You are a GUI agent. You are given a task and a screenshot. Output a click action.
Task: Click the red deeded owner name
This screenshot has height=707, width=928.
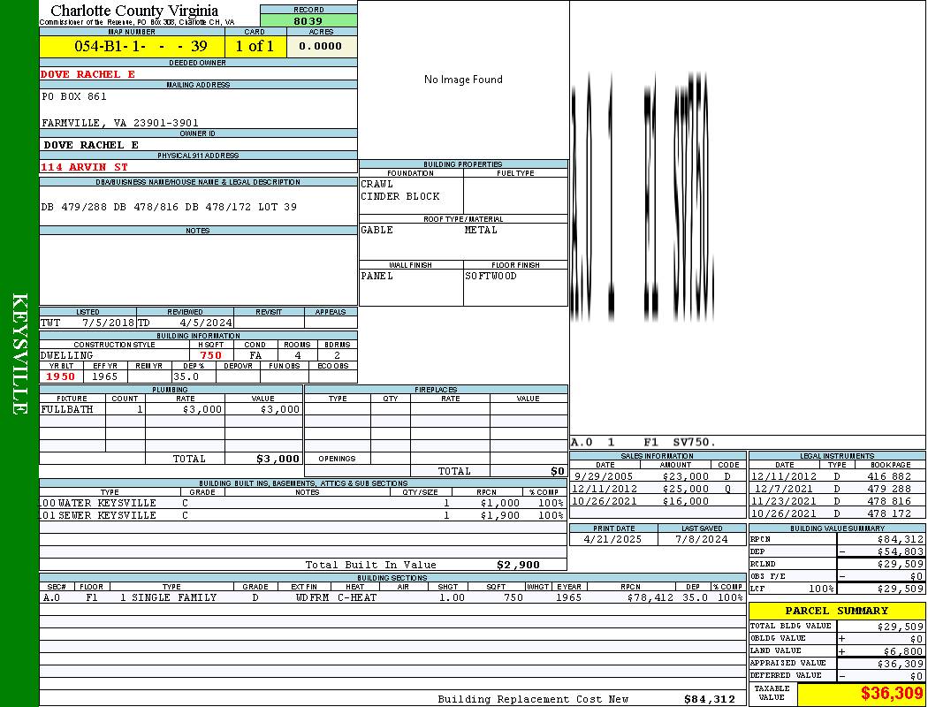[88, 74]
